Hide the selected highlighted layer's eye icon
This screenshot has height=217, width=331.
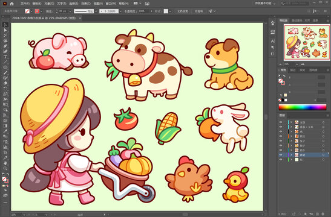pyautogui.click(x=281, y=155)
